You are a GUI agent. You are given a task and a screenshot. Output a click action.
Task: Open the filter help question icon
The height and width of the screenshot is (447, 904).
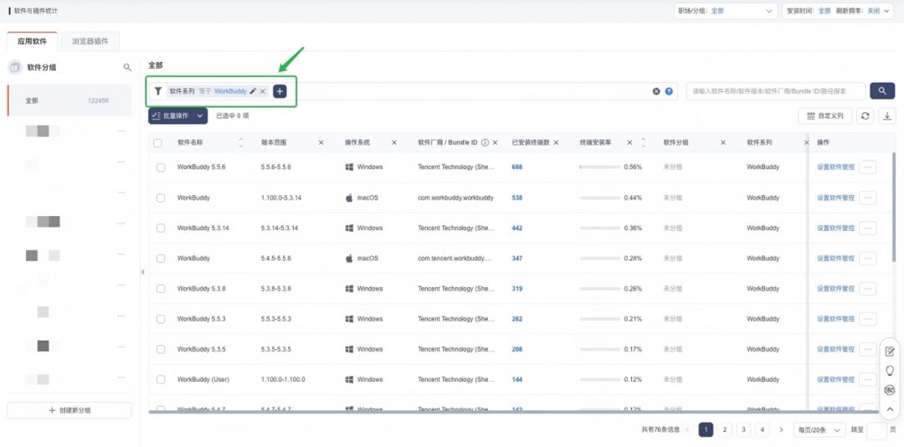point(669,91)
